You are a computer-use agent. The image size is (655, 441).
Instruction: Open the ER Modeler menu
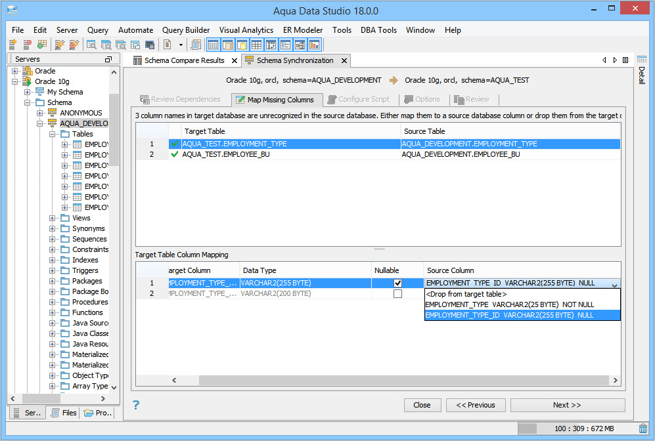[303, 30]
